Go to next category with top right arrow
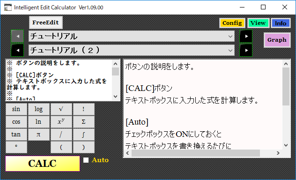The image size is (296, 180). 246,36
